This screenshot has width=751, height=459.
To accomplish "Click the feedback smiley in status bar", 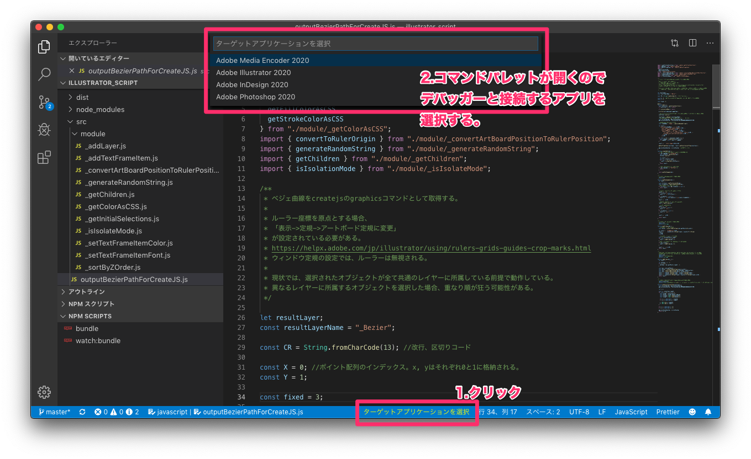I will (692, 412).
